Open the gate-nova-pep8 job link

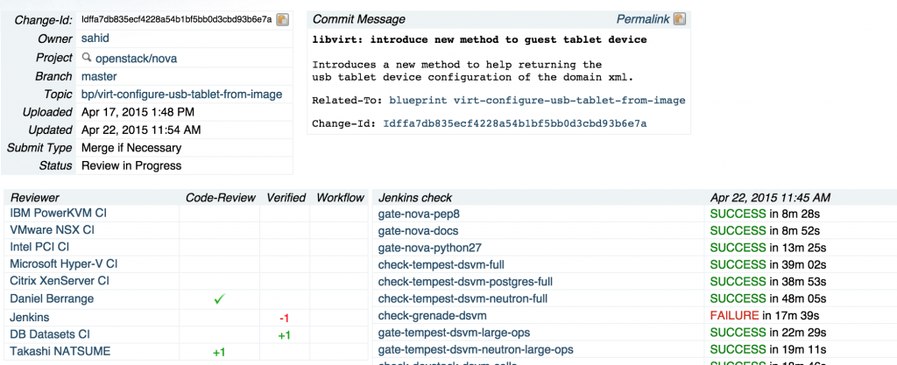click(x=419, y=214)
